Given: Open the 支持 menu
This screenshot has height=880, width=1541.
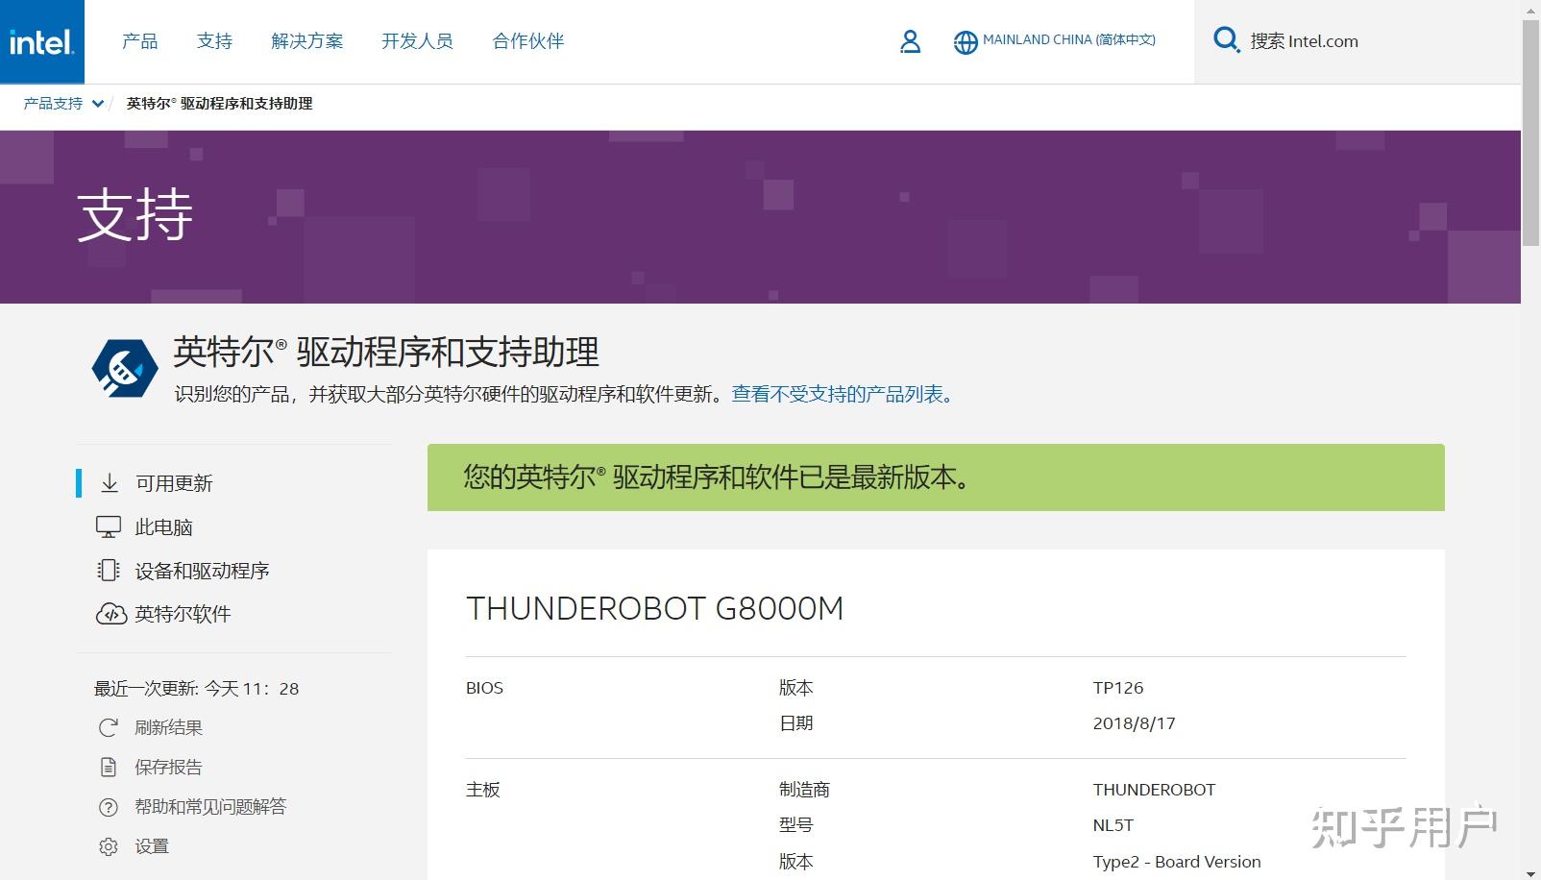Looking at the screenshot, I should click(214, 41).
